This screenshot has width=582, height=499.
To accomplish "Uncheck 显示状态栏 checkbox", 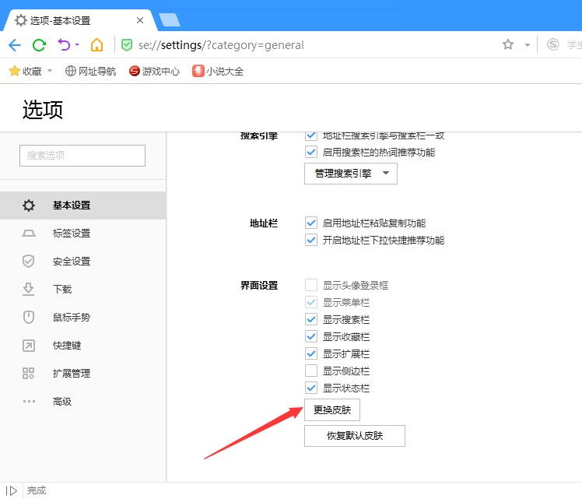I will point(311,388).
